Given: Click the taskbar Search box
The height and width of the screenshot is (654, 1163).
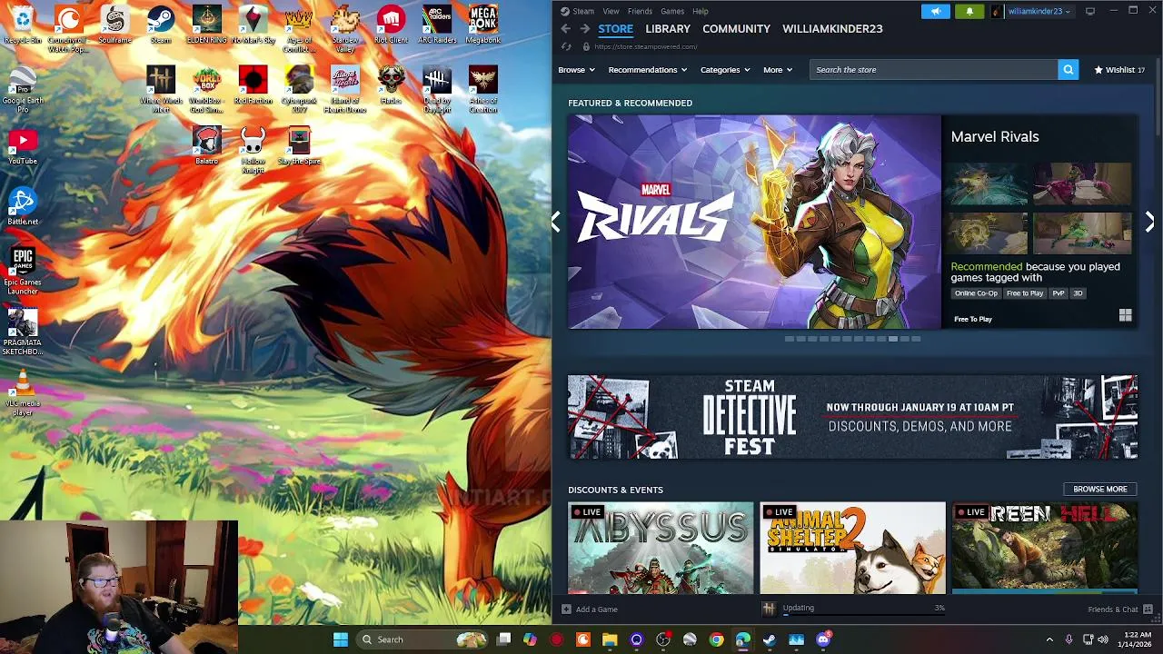Looking at the screenshot, I should [x=422, y=639].
